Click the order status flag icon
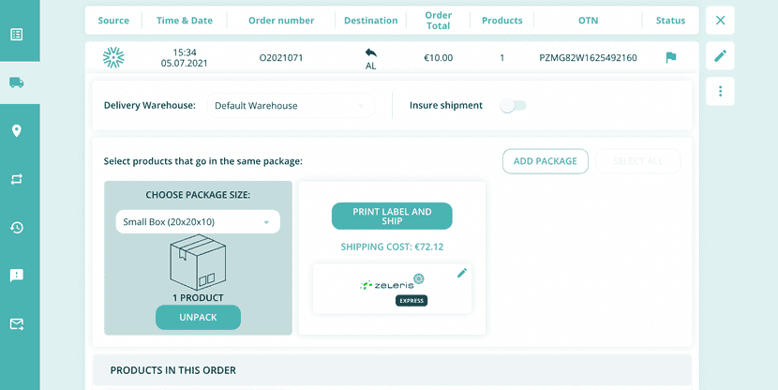This screenshot has height=390, width=778. point(671,58)
